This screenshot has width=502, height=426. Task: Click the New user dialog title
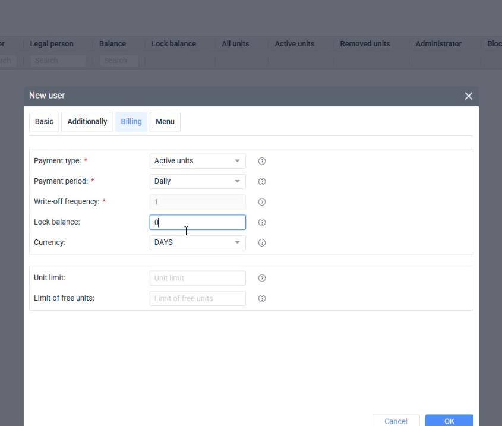tap(47, 96)
